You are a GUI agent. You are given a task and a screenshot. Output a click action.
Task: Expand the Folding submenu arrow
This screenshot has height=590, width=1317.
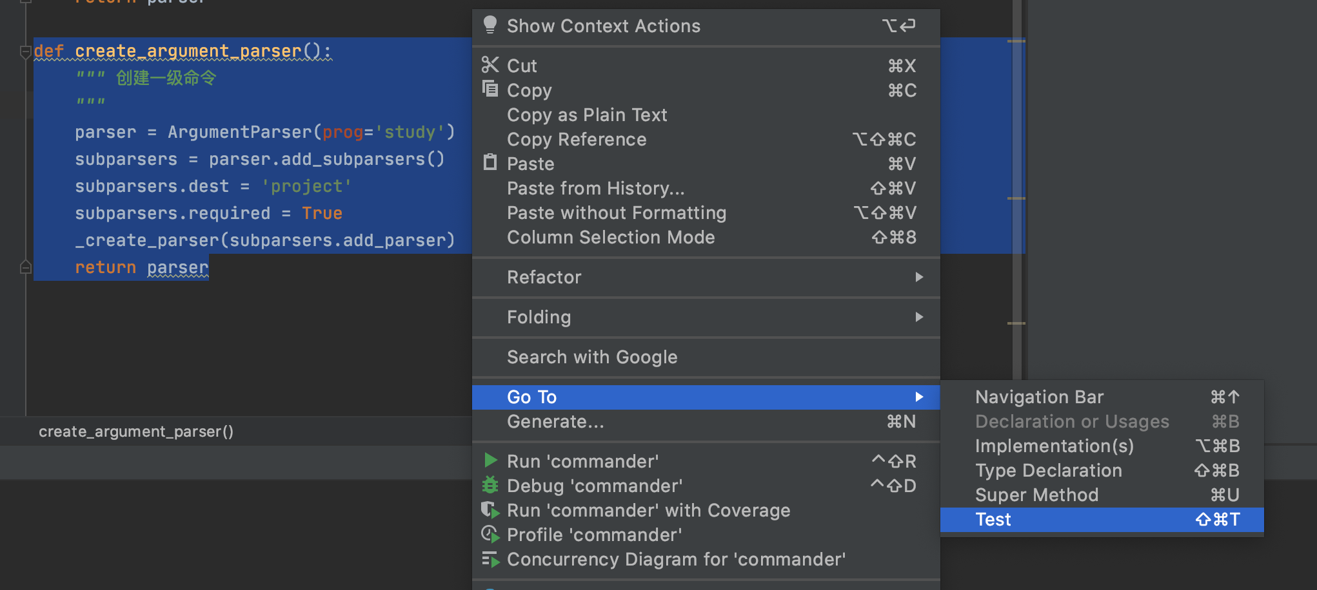click(x=919, y=317)
